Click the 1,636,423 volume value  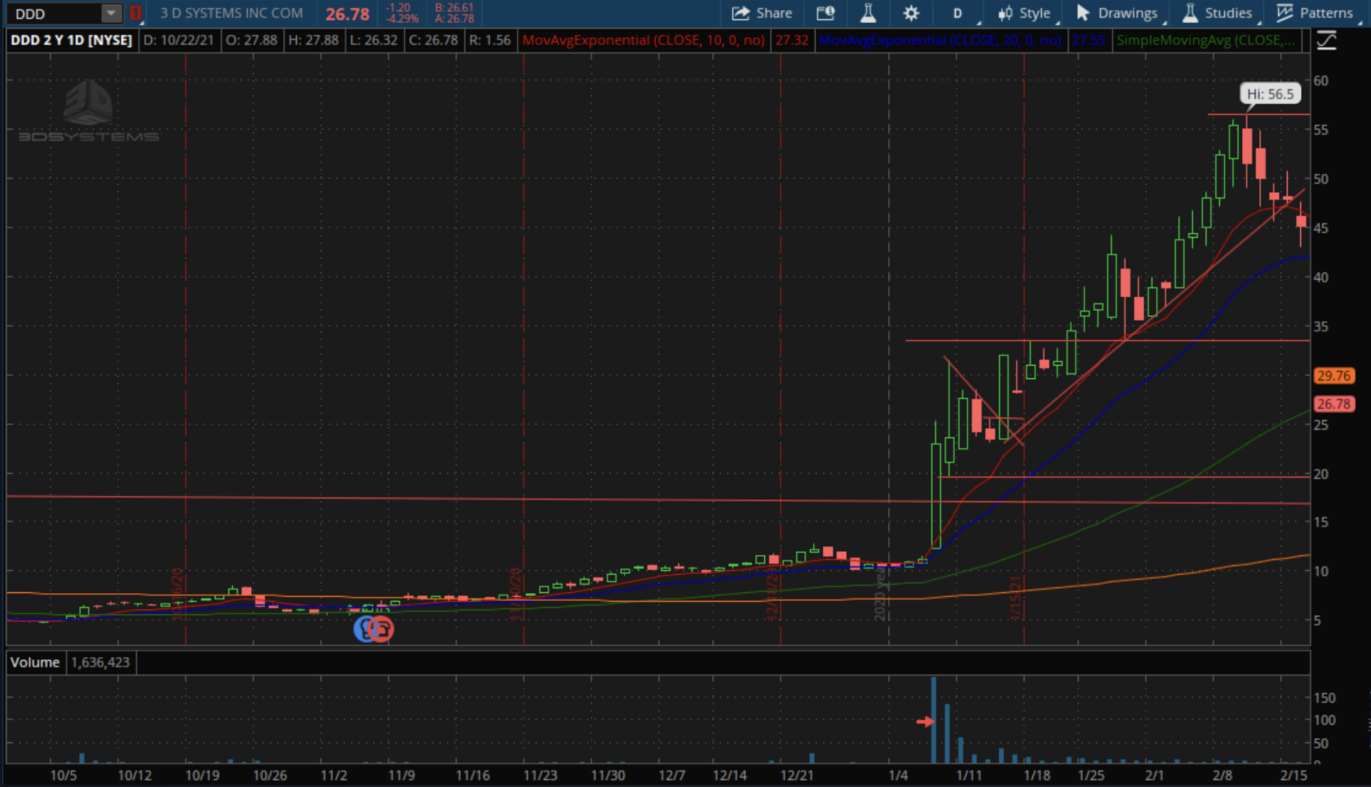(101, 662)
